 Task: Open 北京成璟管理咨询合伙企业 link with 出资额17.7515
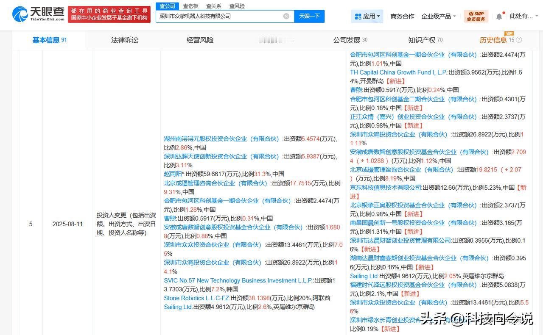tap(216, 183)
